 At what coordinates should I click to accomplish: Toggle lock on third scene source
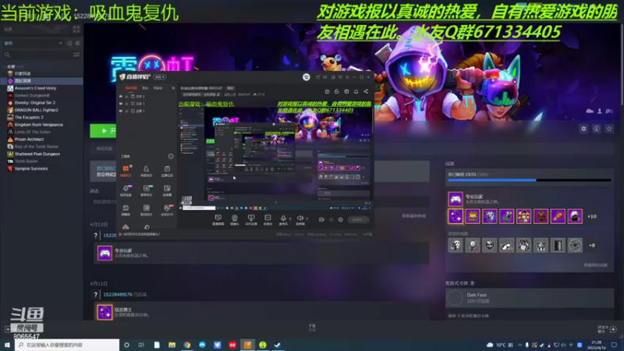pos(127,111)
